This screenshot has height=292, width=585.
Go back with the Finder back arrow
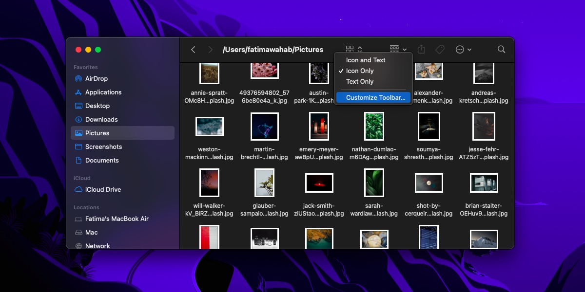point(193,50)
